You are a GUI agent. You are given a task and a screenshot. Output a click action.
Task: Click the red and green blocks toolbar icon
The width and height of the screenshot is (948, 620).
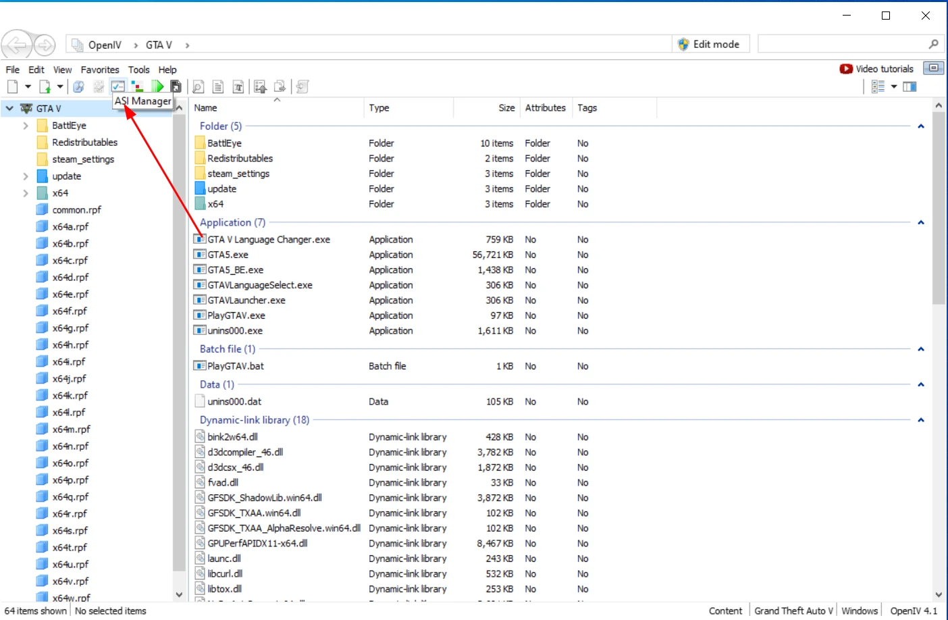click(138, 86)
